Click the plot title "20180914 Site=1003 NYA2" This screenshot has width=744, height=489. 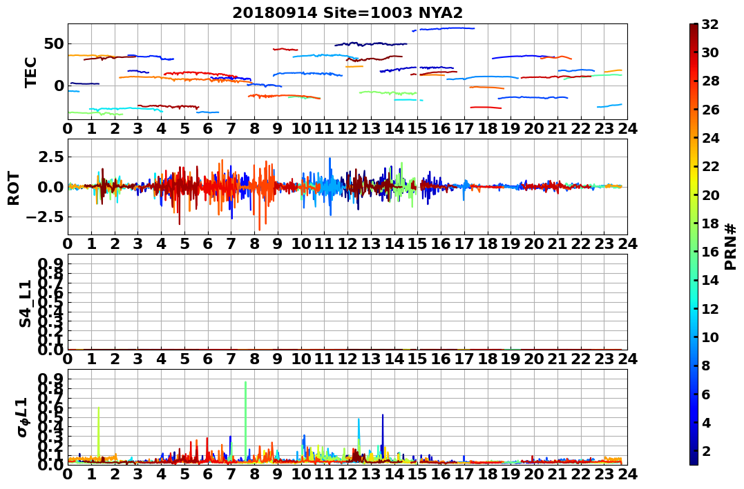[x=347, y=12]
